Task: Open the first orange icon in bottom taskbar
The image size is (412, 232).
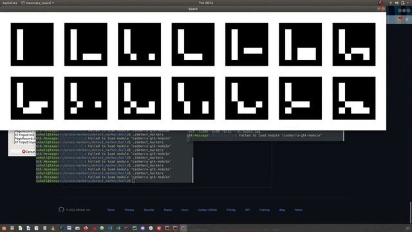Action: click(x=4, y=228)
